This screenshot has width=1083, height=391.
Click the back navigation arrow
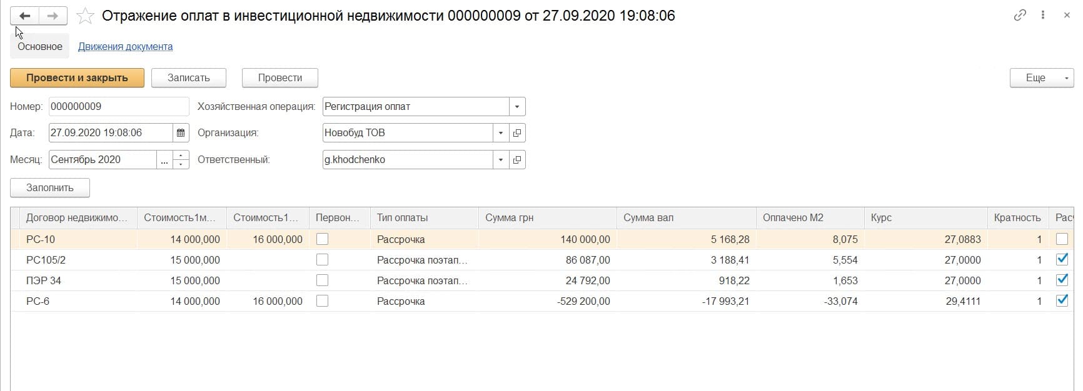[x=24, y=16]
